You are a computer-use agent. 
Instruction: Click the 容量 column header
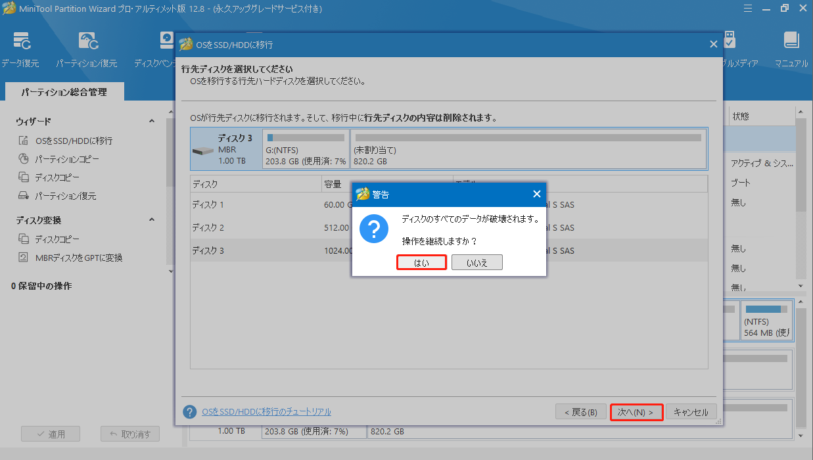tap(388, 184)
